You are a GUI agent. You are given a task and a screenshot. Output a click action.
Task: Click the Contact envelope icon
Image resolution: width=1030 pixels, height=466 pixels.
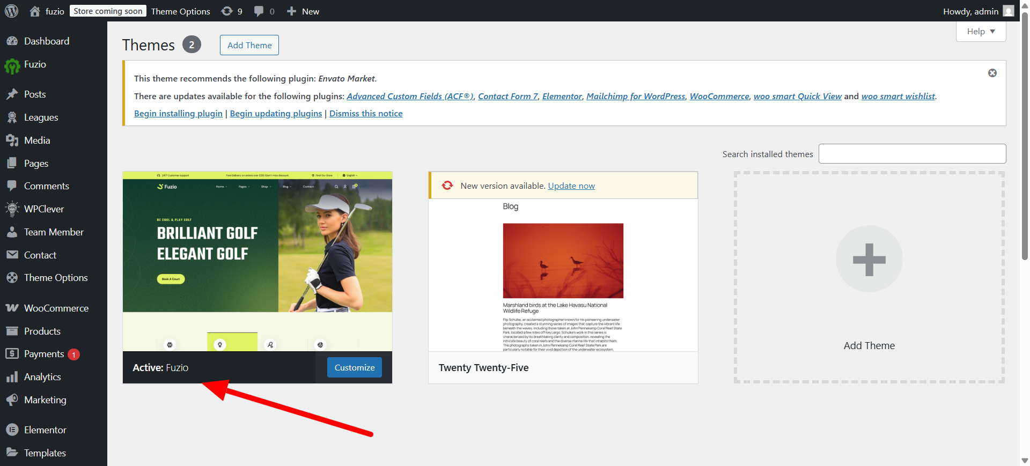tap(12, 255)
